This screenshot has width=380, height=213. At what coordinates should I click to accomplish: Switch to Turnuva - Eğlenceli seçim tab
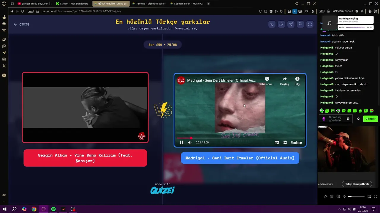[x=148, y=4]
